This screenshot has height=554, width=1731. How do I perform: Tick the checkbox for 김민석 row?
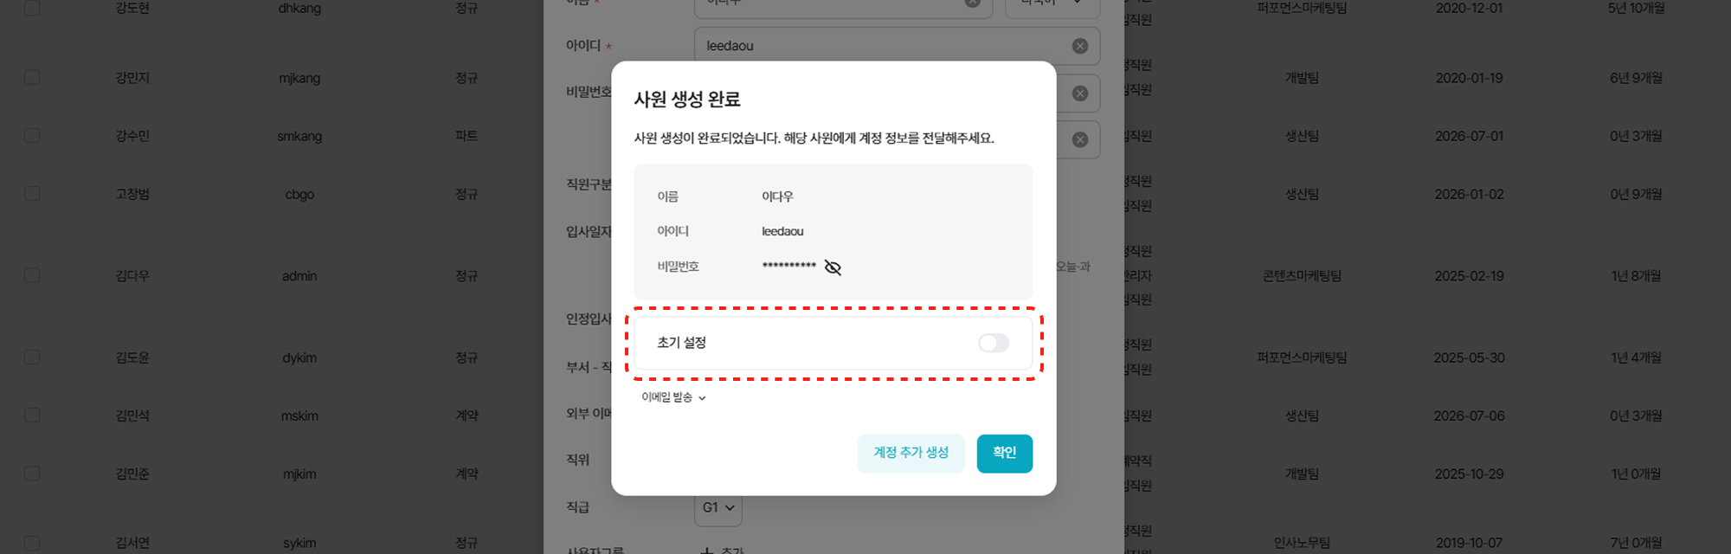pyautogui.click(x=32, y=415)
